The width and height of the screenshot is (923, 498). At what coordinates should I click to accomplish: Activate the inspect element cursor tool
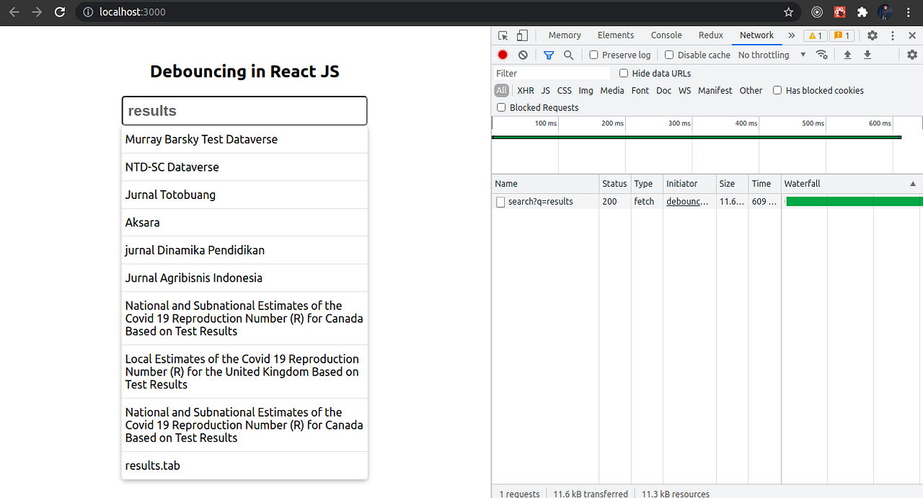(x=503, y=35)
